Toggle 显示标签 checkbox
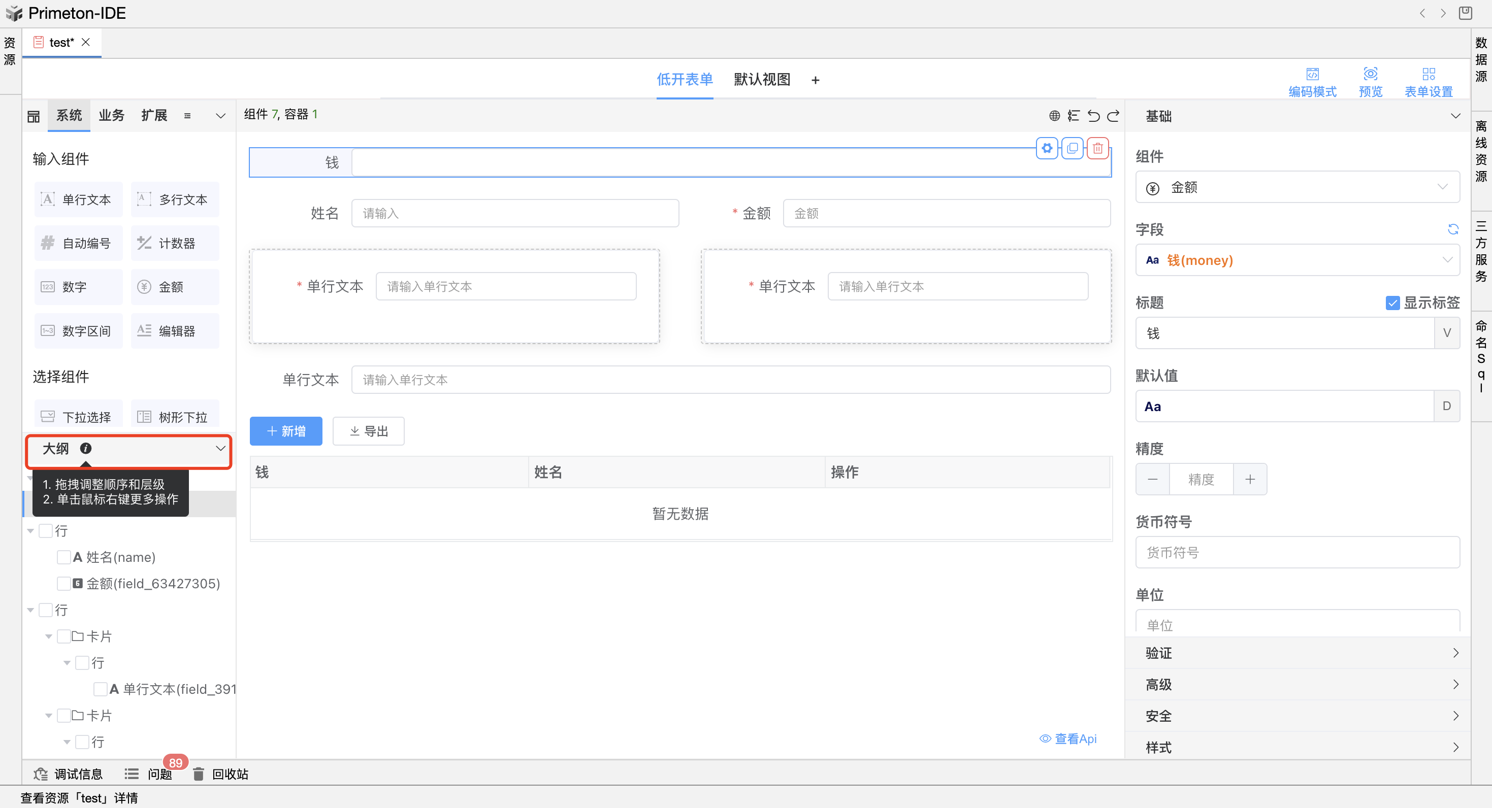The height and width of the screenshot is (808, 1492). [x=1392, y=302]
